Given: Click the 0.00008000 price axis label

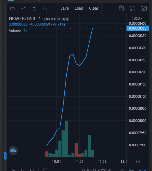Looking at the screenshot, I should pyautogui.click(x=138, y=121).
